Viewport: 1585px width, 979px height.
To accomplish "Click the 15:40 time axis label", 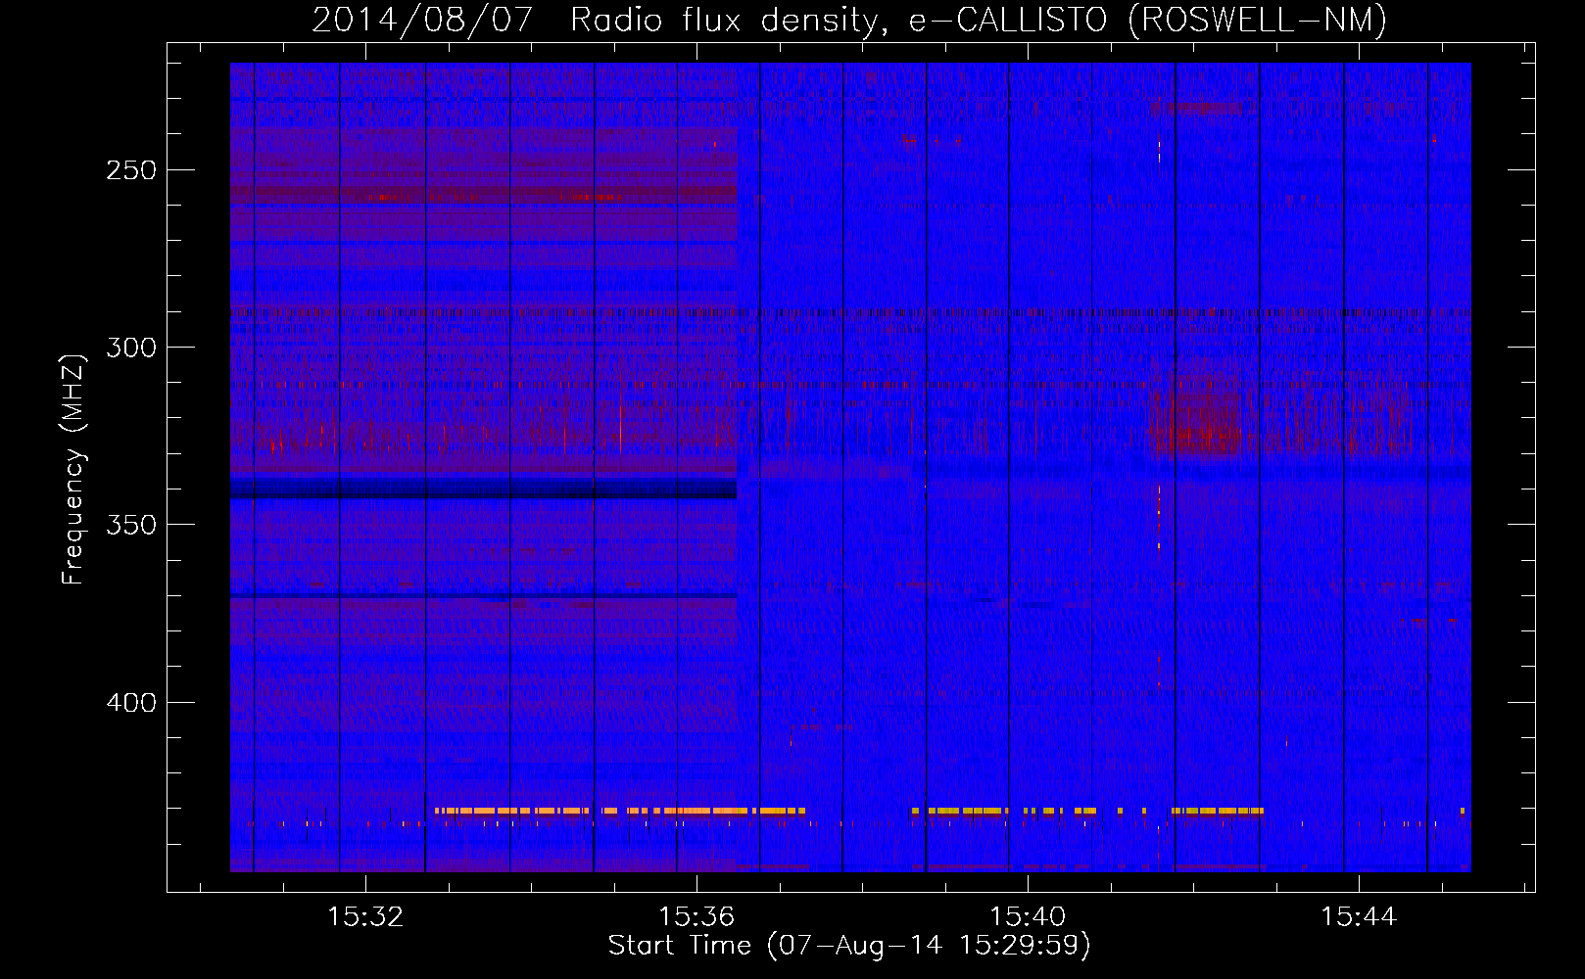I will pos(1028,916).
